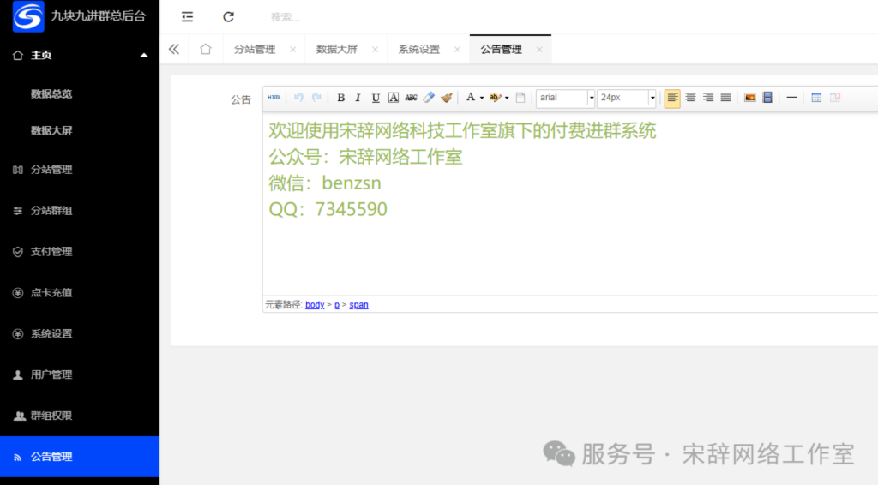Switch to the 分站管理 tab

(255, 49)
